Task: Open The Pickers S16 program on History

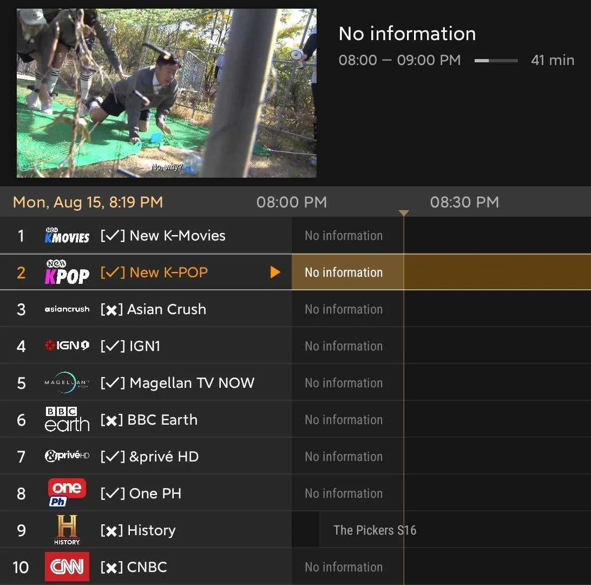Action: tap(455, 530)
